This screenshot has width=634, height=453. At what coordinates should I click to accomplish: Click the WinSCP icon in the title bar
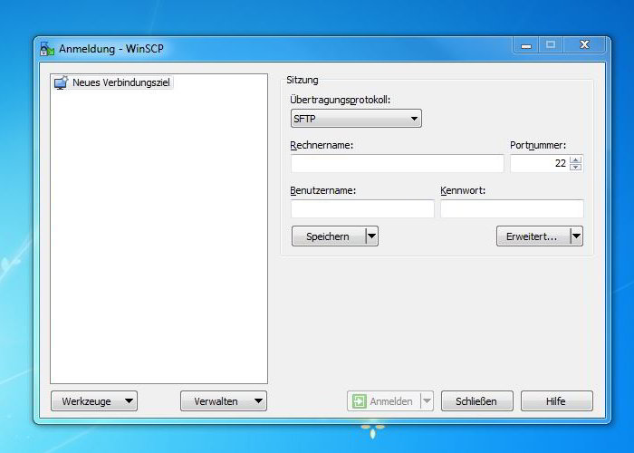click(47, 49)
